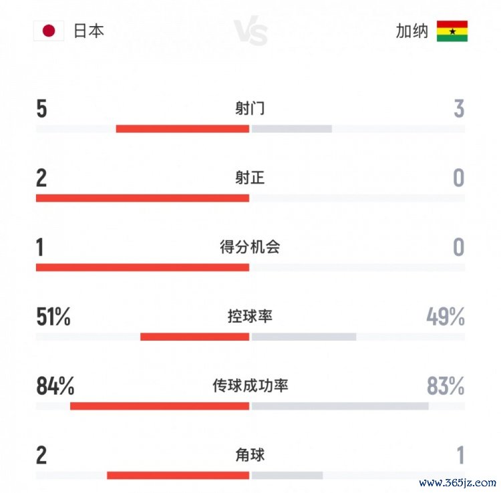The height and width of the screenshot is (493, 501).
Task: Click Ghana's gray 传球成功率 bar
Action: coord(339,406)
